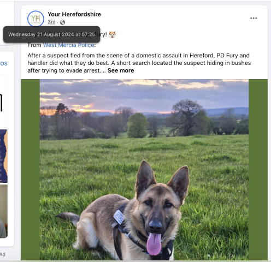Click the post text about PD Fury
The height and width of the screenshot is (262, 271).
pyautogui.click(x=139, y=63)
